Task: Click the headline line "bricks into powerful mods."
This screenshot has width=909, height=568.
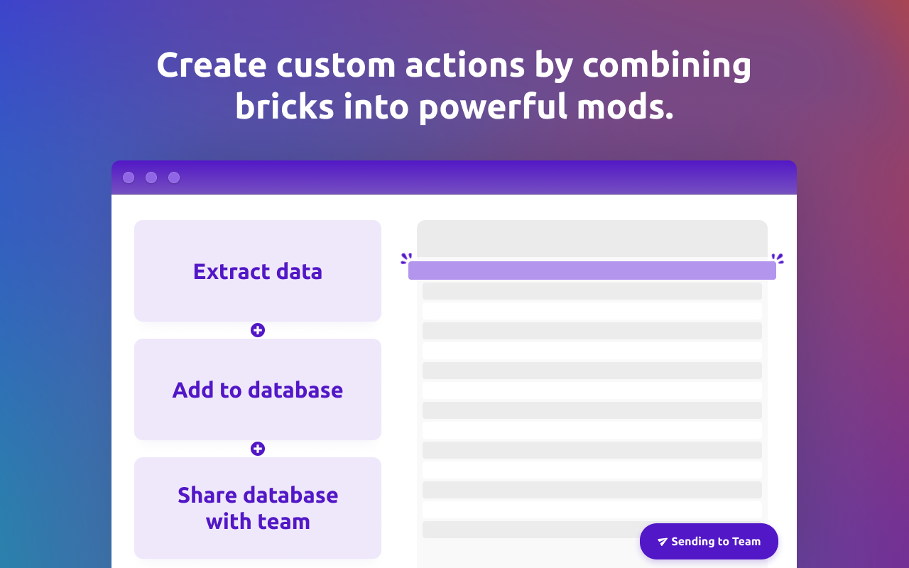Action: point(454,107)
